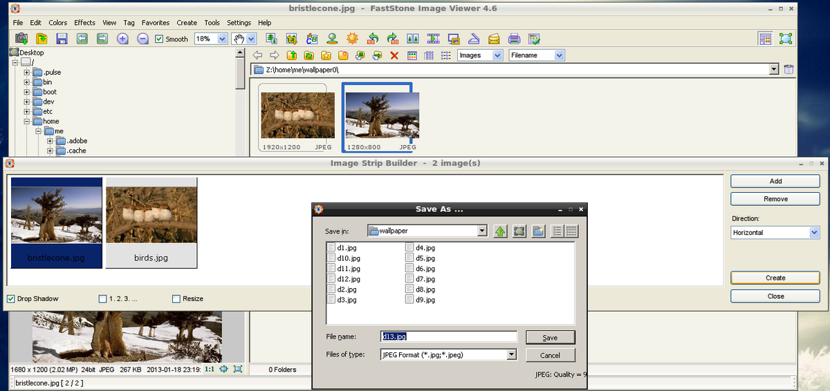Disable the Drop Shadow checkbox

[12, 298]
